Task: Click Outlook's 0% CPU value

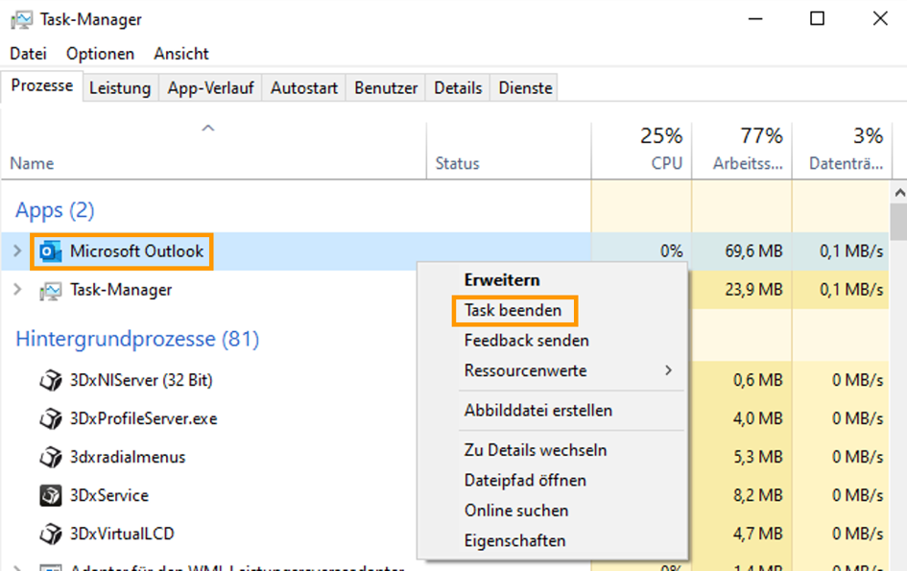Action: click(x=672, y=251)
